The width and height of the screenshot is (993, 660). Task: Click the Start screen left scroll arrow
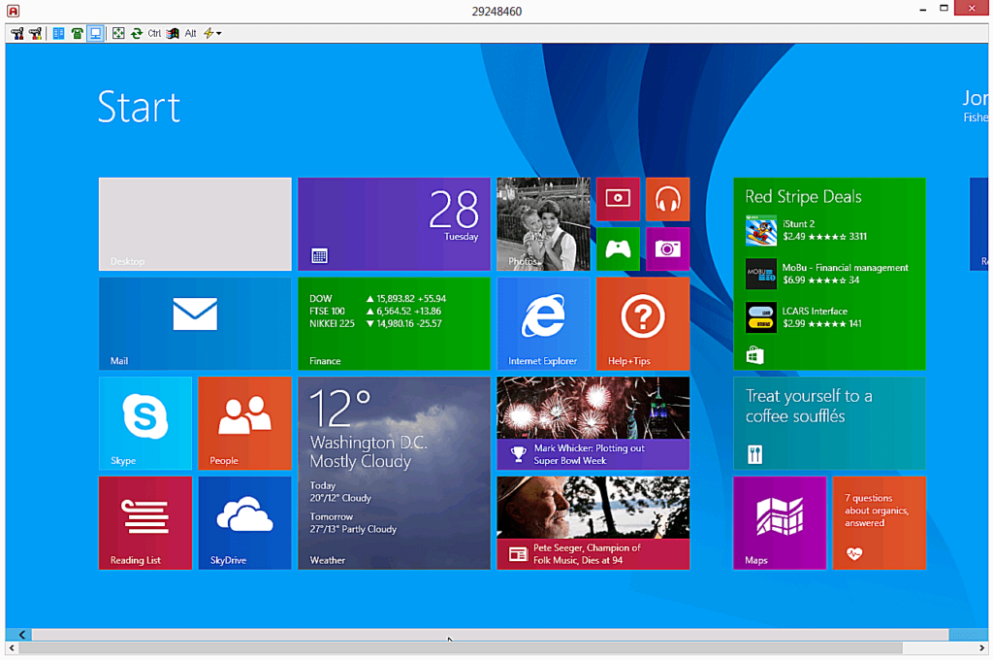pos(21,635)
